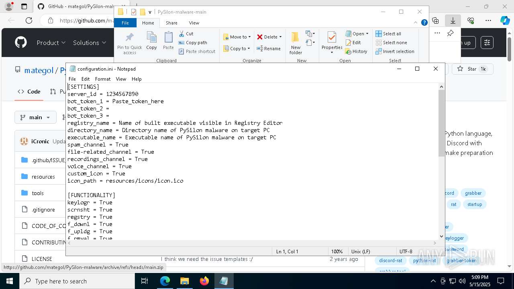Click New folder in Explorer ribbon
The width and height of the screenshot is (514, 289).
[x=296, y=43]
